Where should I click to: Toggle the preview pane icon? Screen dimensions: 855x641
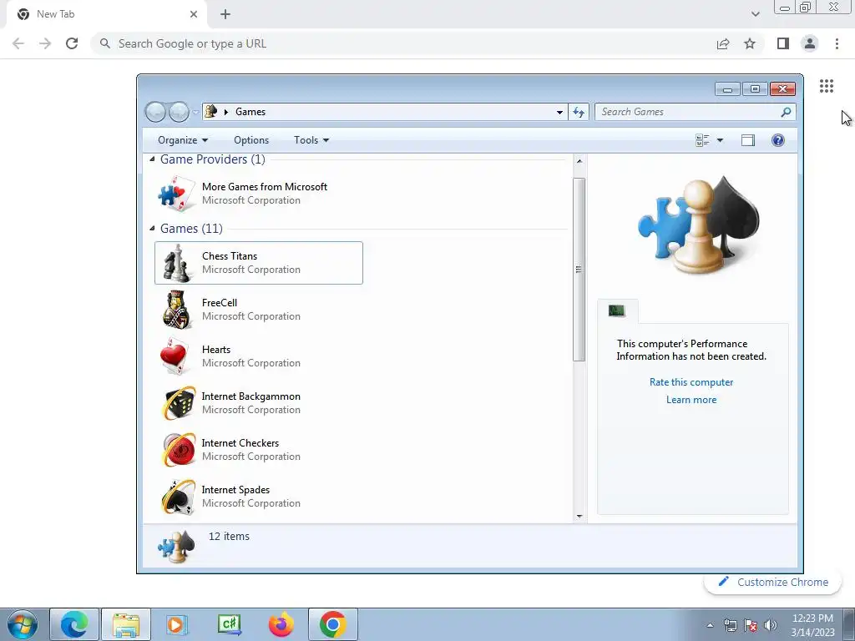tap(748, 140)
